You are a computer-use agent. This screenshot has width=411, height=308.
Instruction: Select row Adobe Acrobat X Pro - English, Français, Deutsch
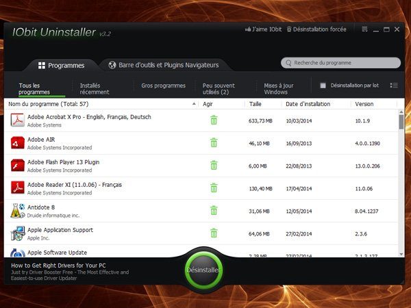pyautogui.click(x=201, y=120)
